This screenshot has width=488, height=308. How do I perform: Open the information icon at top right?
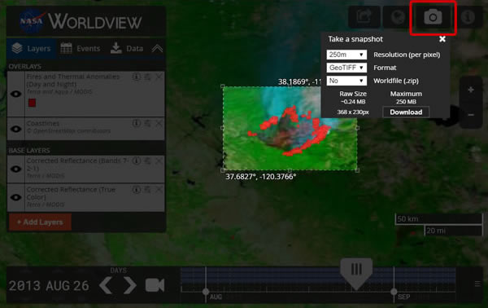(x=468, y=17)
